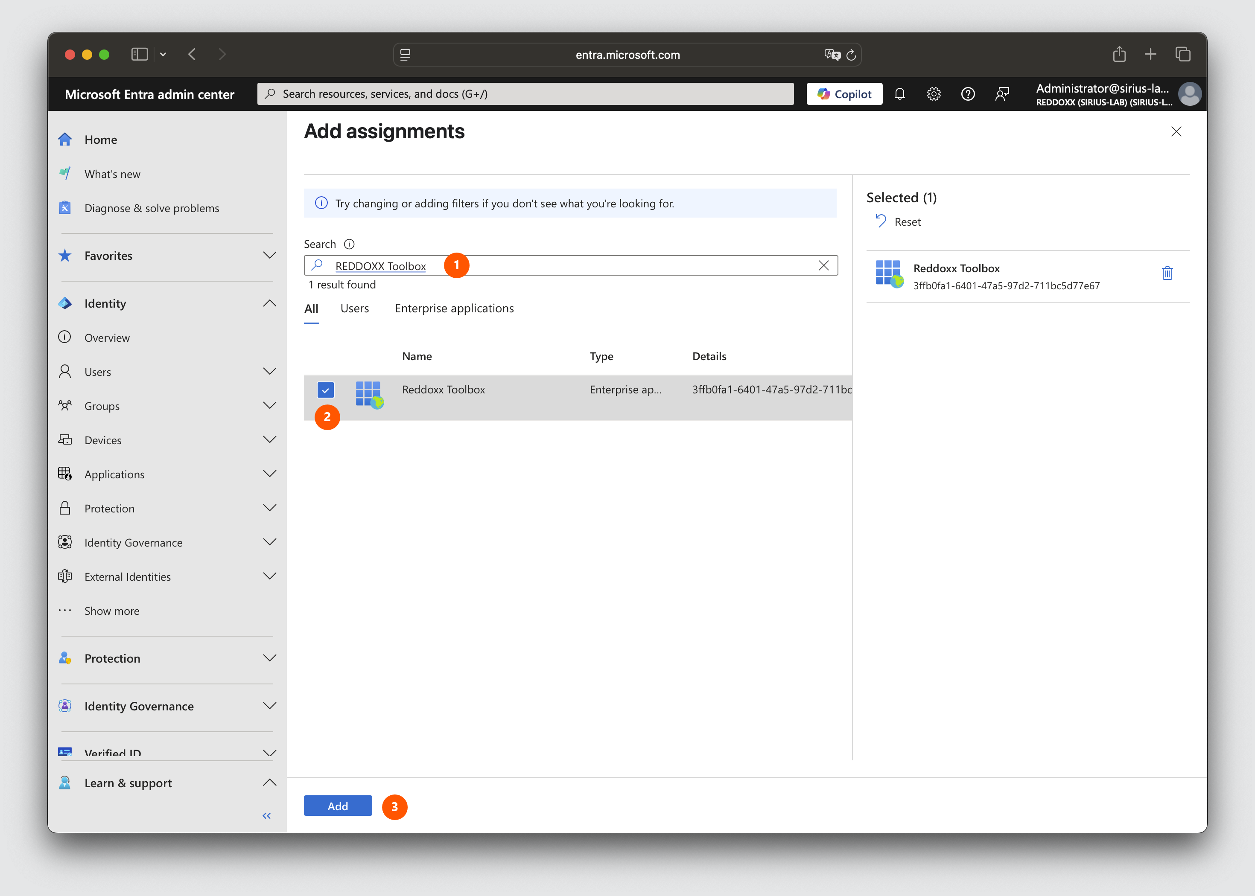Click the Home icon in sidebar
The image size is (1255, 896).
(x=65, y=140)
